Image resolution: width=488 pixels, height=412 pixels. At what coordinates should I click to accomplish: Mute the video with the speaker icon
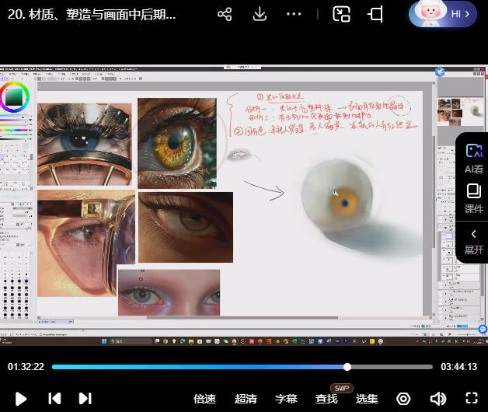pos(438,399)
